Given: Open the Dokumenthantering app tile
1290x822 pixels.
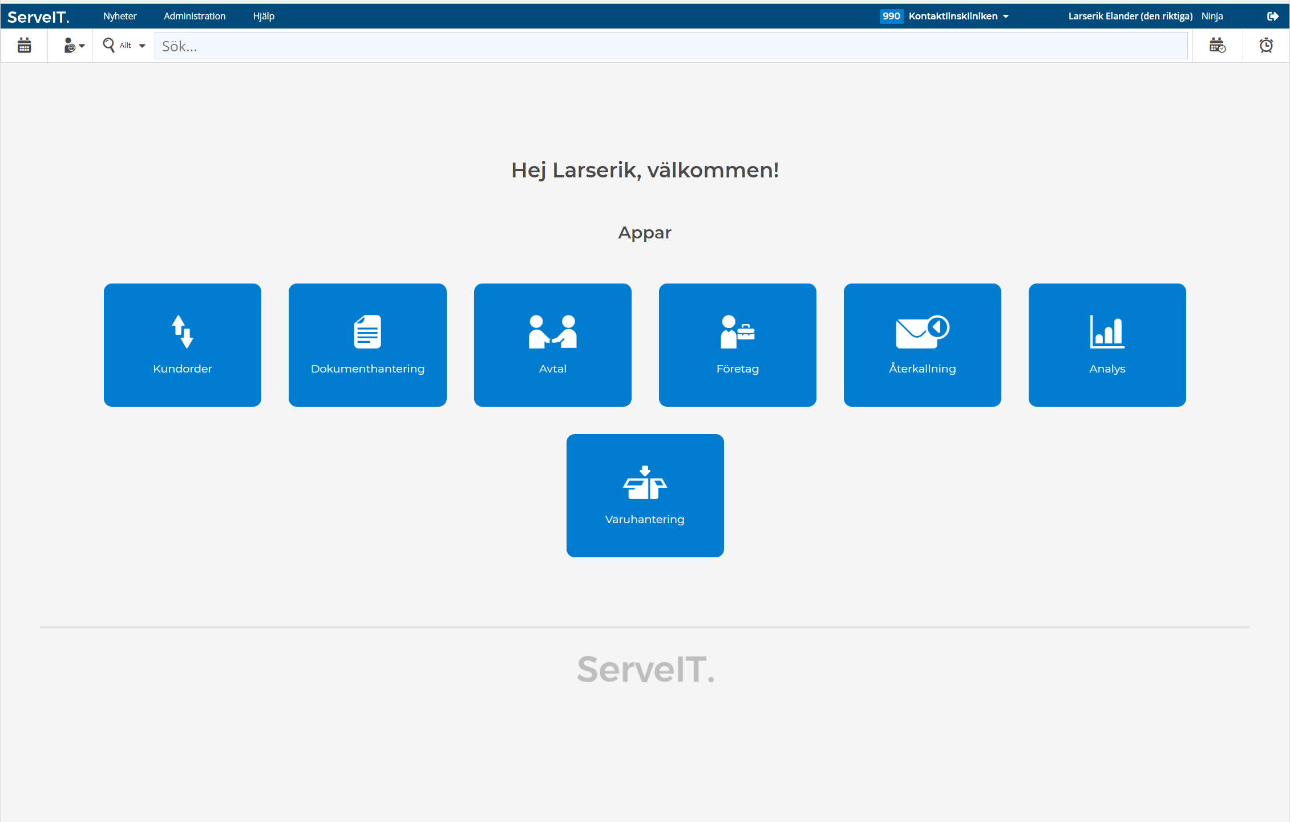Looking at the screenshot, I should (367, 345).
